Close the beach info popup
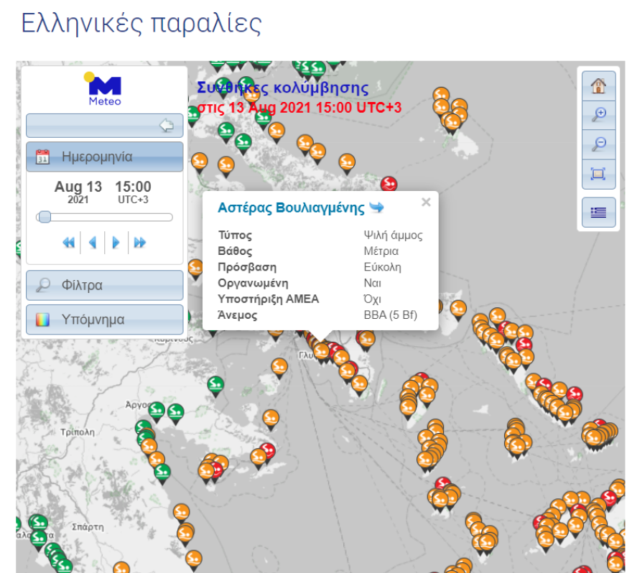 tap(426, 202)
